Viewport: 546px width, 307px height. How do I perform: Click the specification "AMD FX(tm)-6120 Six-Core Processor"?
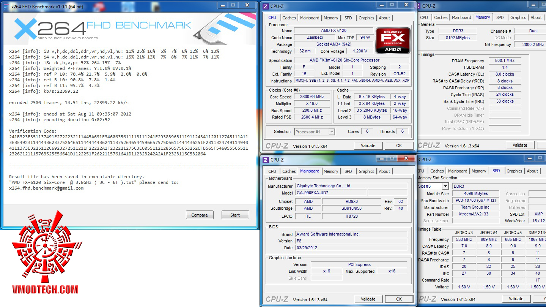pos(352,60)
